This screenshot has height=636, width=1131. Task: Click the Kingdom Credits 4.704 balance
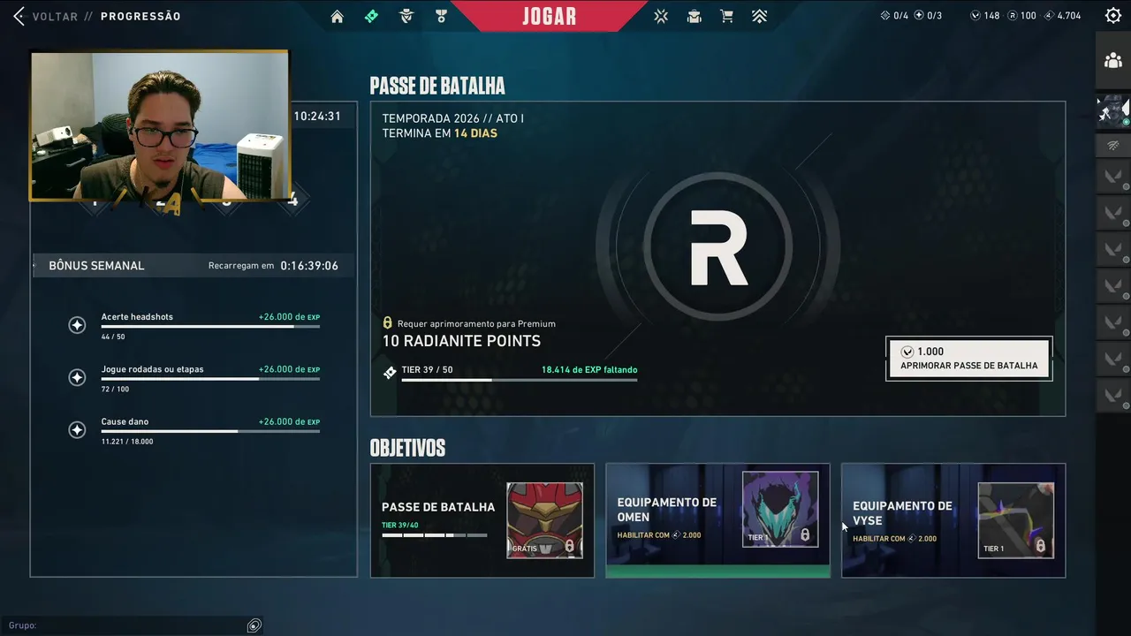point(1062,16)
